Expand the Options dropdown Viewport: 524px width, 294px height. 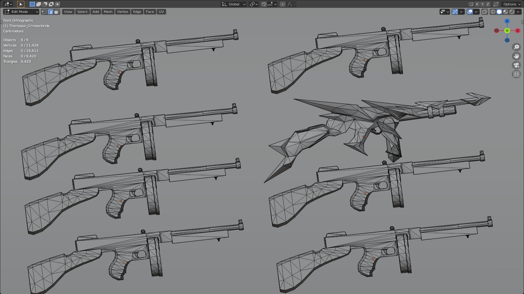[511, 4]
